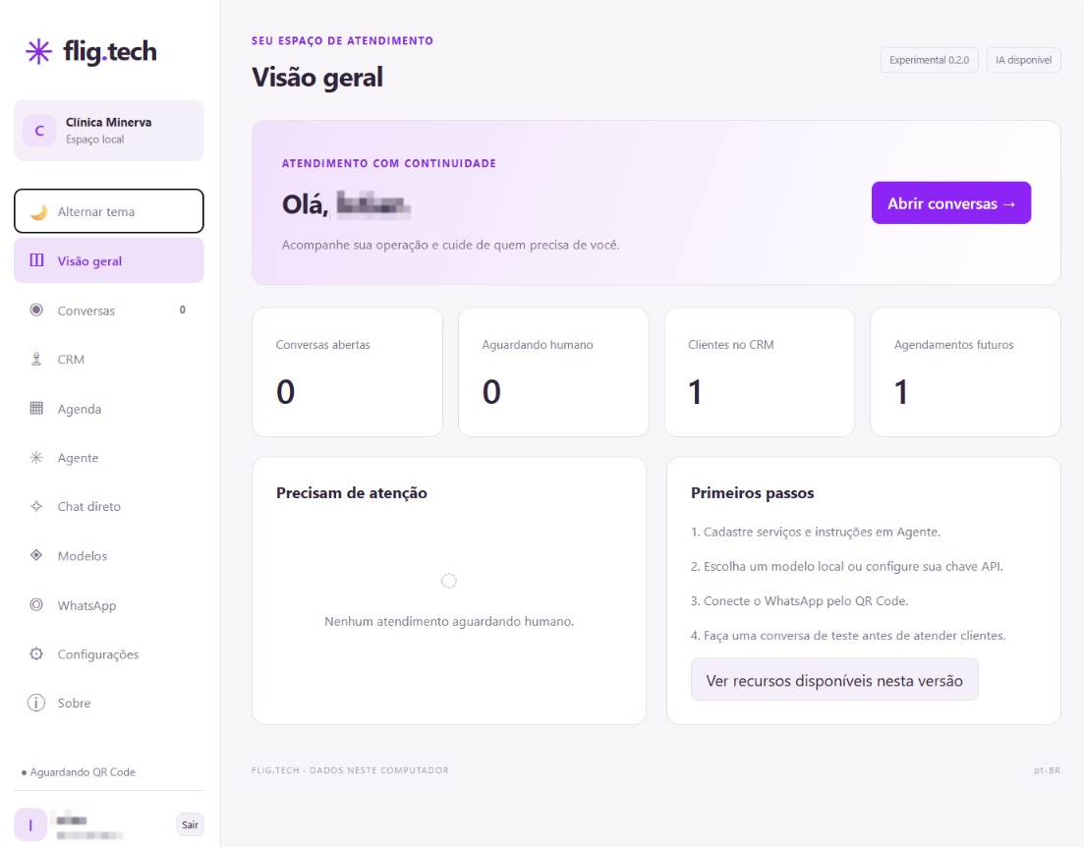Open the Aguardando humano stat card

click(553, 372)
